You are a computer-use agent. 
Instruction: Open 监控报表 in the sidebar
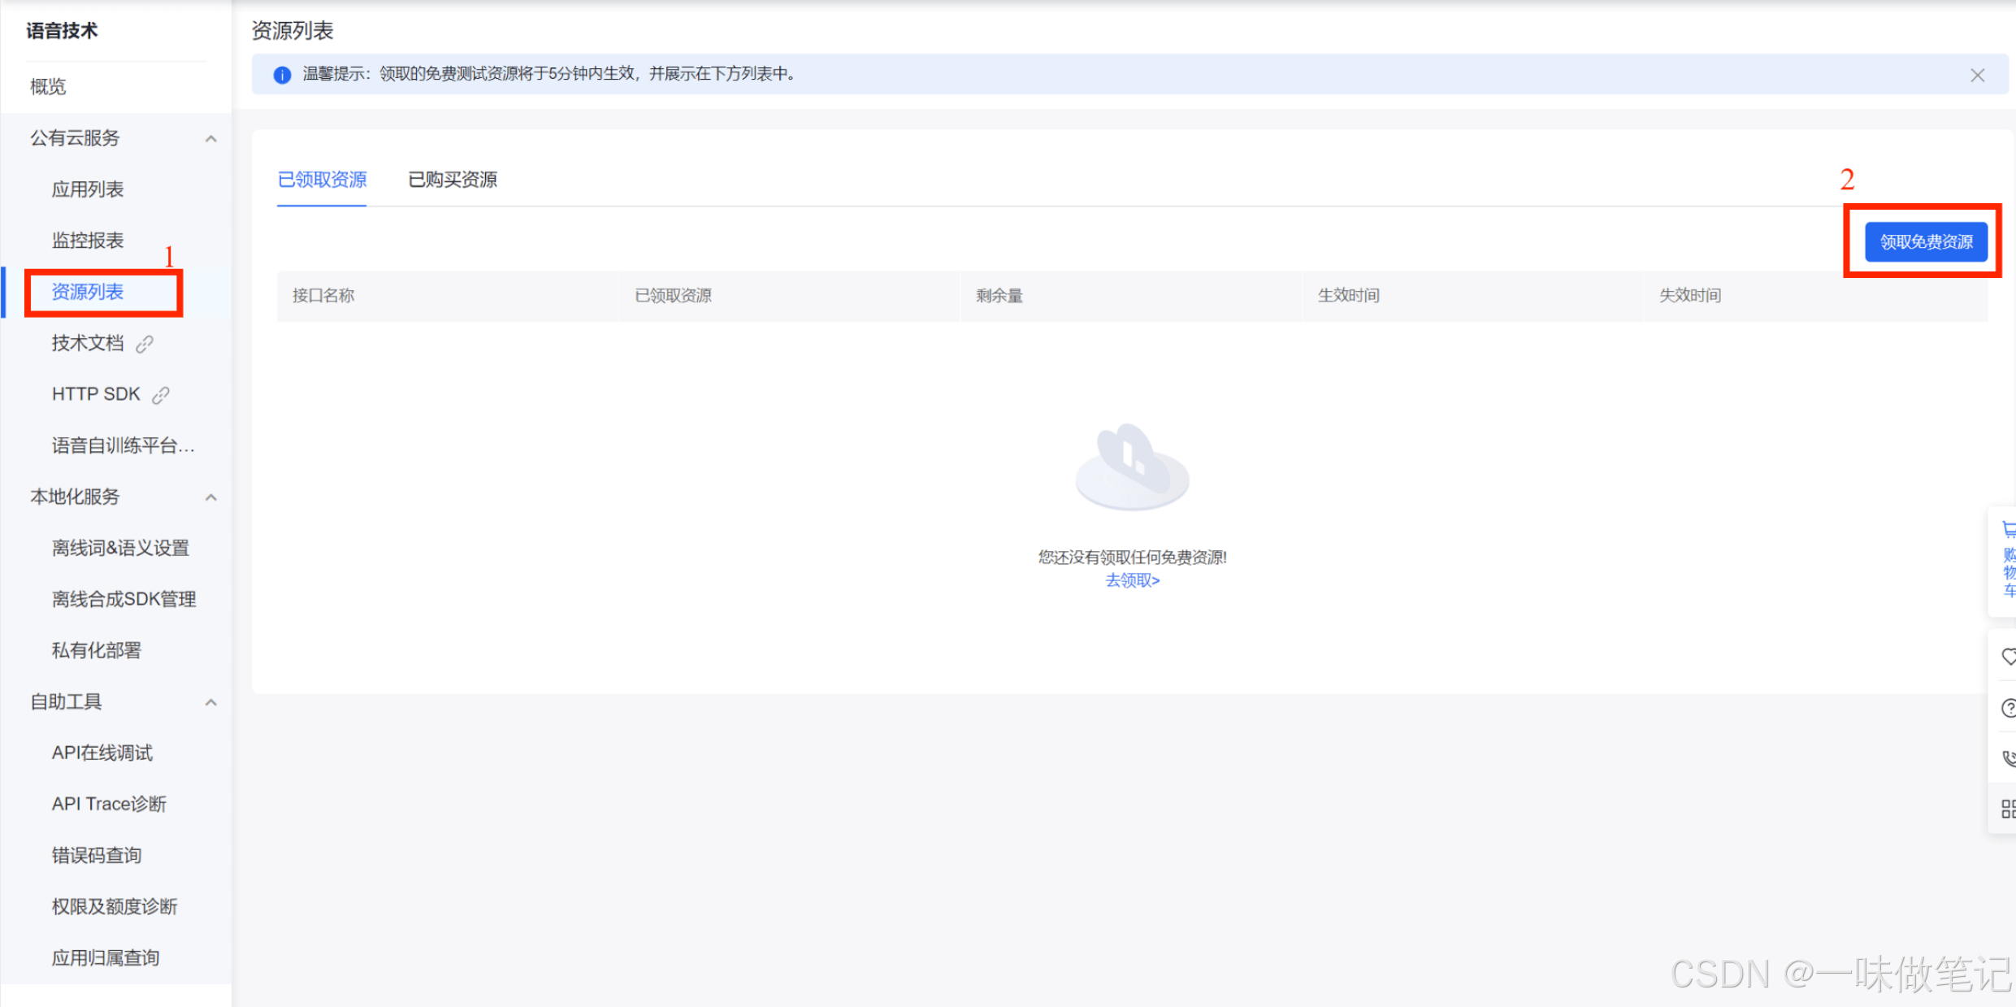pos(88,241)
